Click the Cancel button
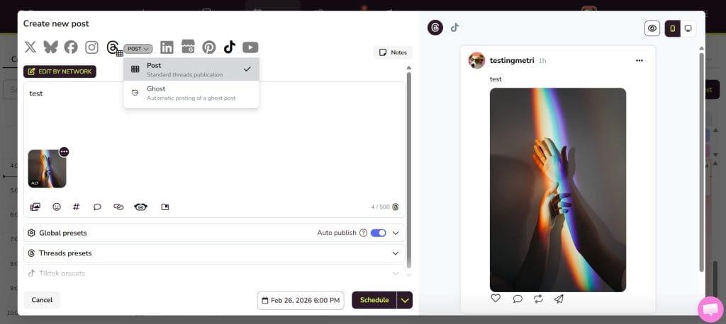This screenshot has height=324, width=726. [x=42, y=300]
